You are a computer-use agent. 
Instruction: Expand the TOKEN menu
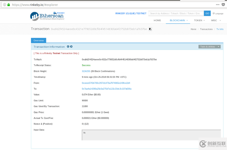(x=199, y=20)
